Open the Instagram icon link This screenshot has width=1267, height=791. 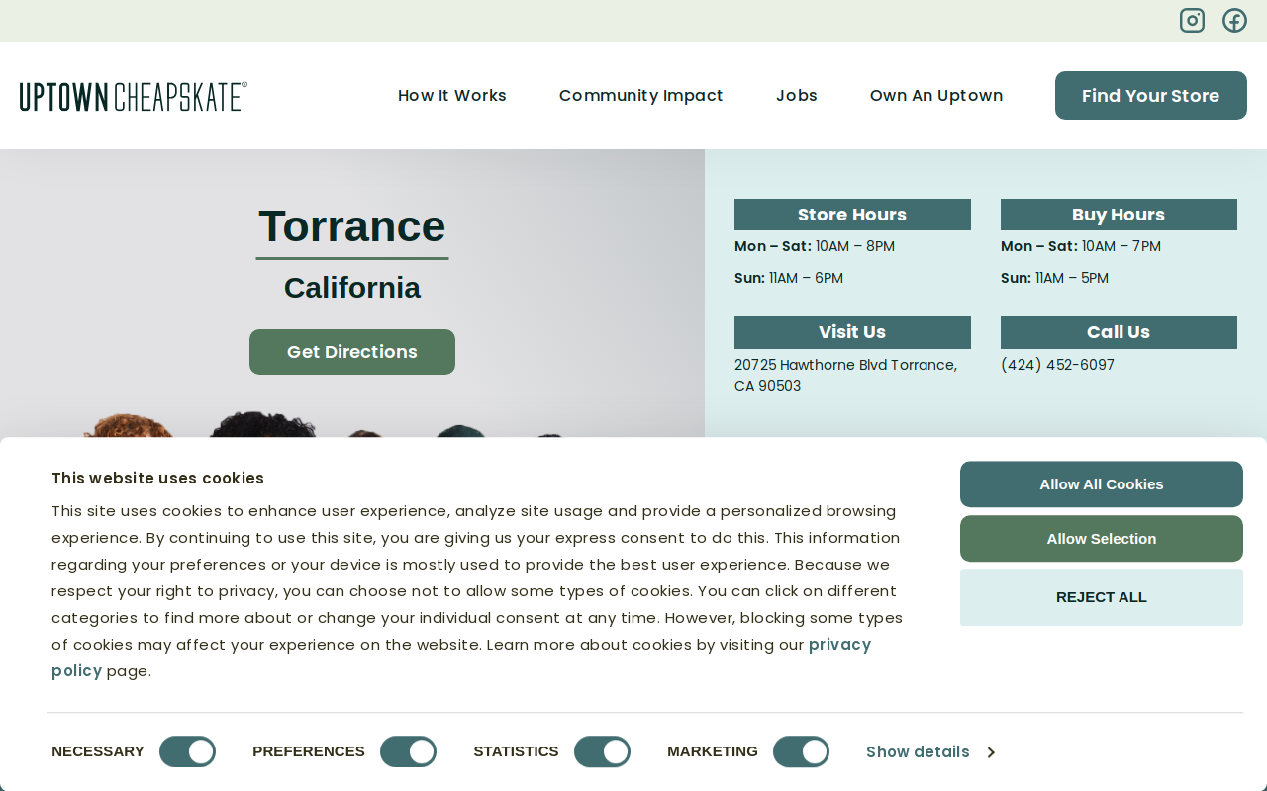(1192, 20)
